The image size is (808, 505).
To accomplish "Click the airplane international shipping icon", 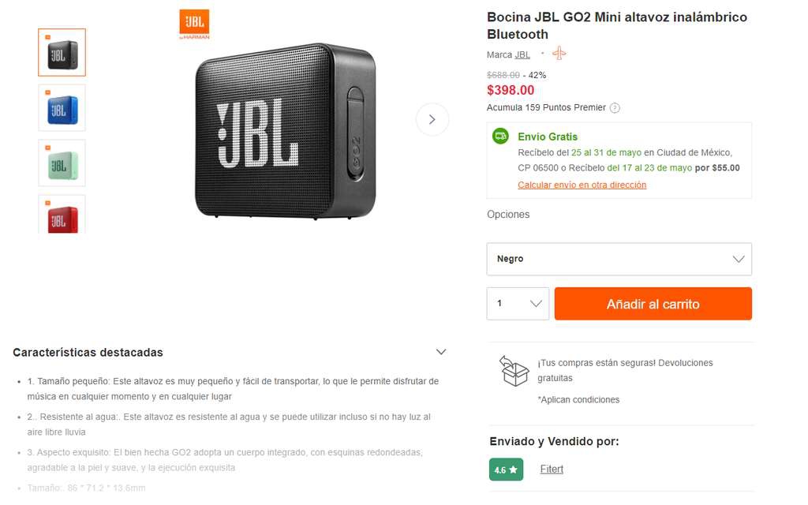I will click(559, 54).
